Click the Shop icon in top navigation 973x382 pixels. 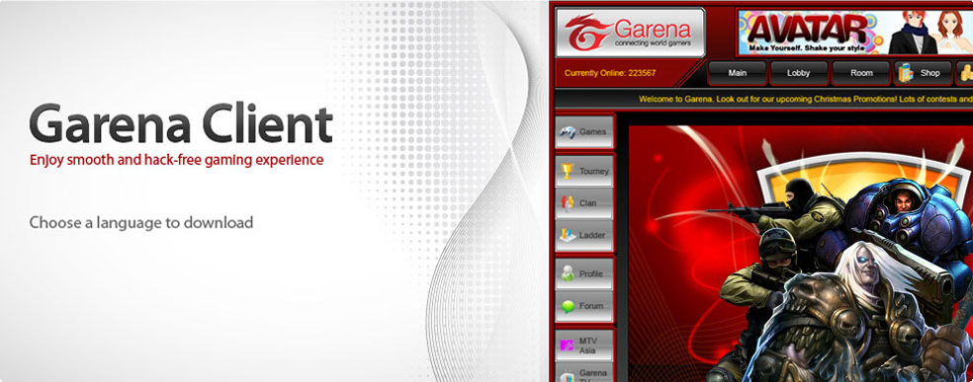click(x=906, y=73)
